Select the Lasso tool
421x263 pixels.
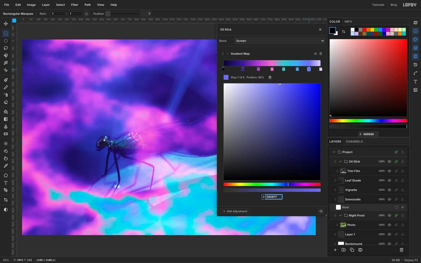click(6, 48)
